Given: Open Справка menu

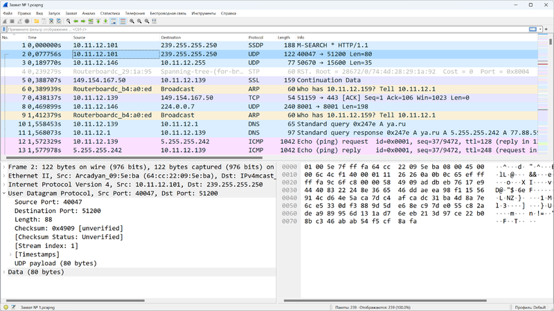Looking at the screenshot, I should (x=229, y=13).
